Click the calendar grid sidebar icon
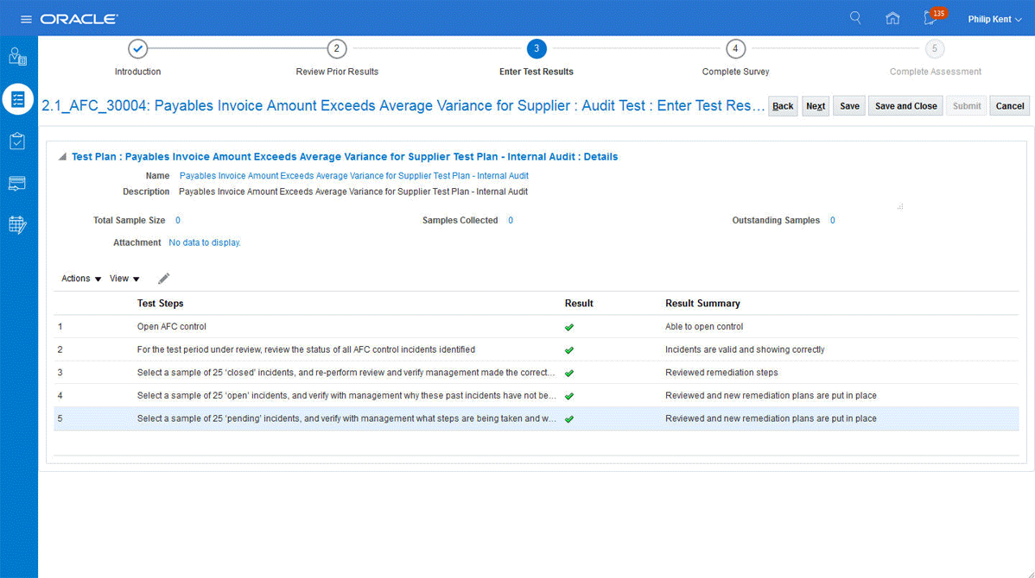This screenshot has height=578, width=1035. tap(18, 224)
